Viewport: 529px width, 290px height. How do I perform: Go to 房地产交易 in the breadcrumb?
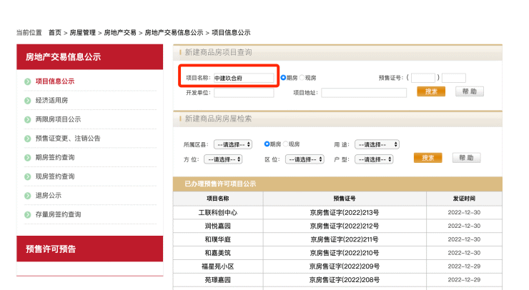[120, 33]
